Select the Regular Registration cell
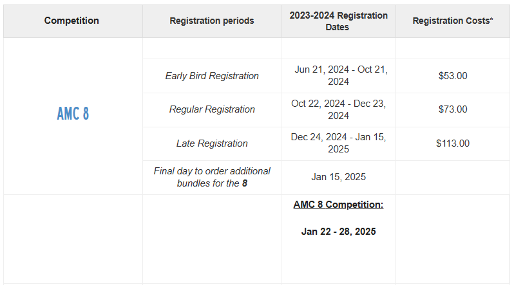Viewport: 514px width, 285px height. [212, 109]
